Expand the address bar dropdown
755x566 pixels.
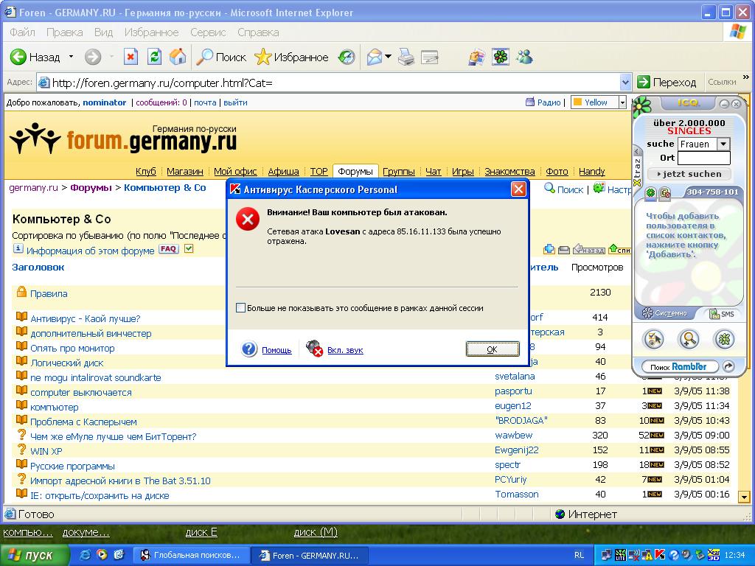(625, 82)
